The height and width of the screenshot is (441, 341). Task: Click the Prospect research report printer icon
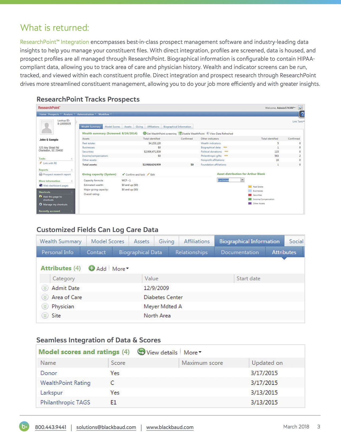pos(41,174)
